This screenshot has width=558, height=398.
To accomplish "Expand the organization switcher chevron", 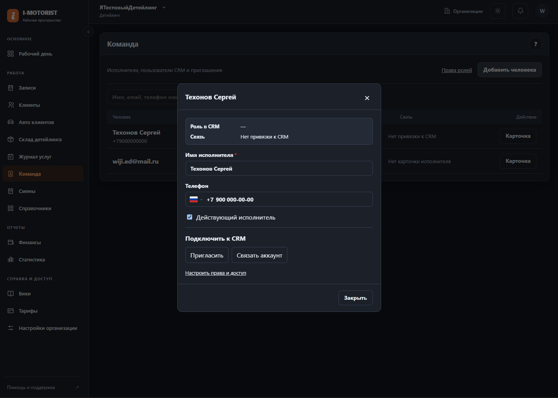I will (164, 7).
